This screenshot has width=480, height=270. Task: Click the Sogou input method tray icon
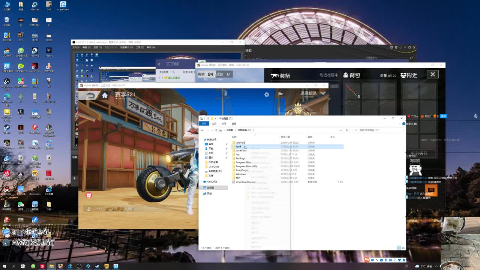(x=367, y=260)
